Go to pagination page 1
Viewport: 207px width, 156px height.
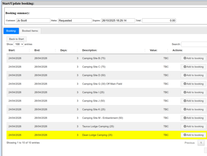tap(201, 143)
